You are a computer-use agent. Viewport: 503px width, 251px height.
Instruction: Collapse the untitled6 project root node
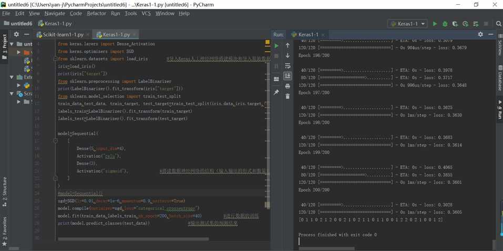point(12,44)
